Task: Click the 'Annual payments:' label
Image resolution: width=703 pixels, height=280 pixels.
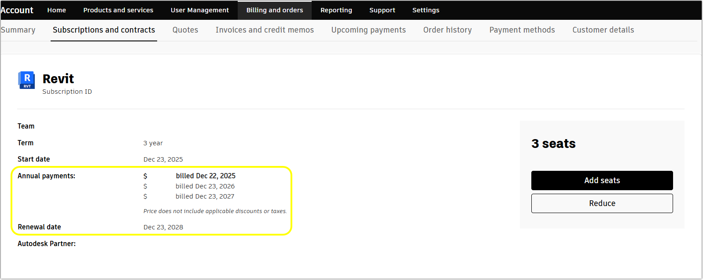Action: [46, 176]
